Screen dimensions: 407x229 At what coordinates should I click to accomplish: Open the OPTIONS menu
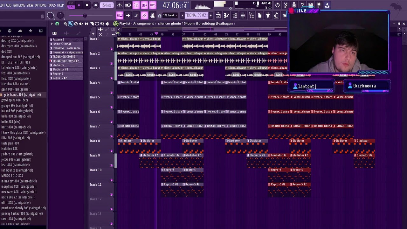40,5
